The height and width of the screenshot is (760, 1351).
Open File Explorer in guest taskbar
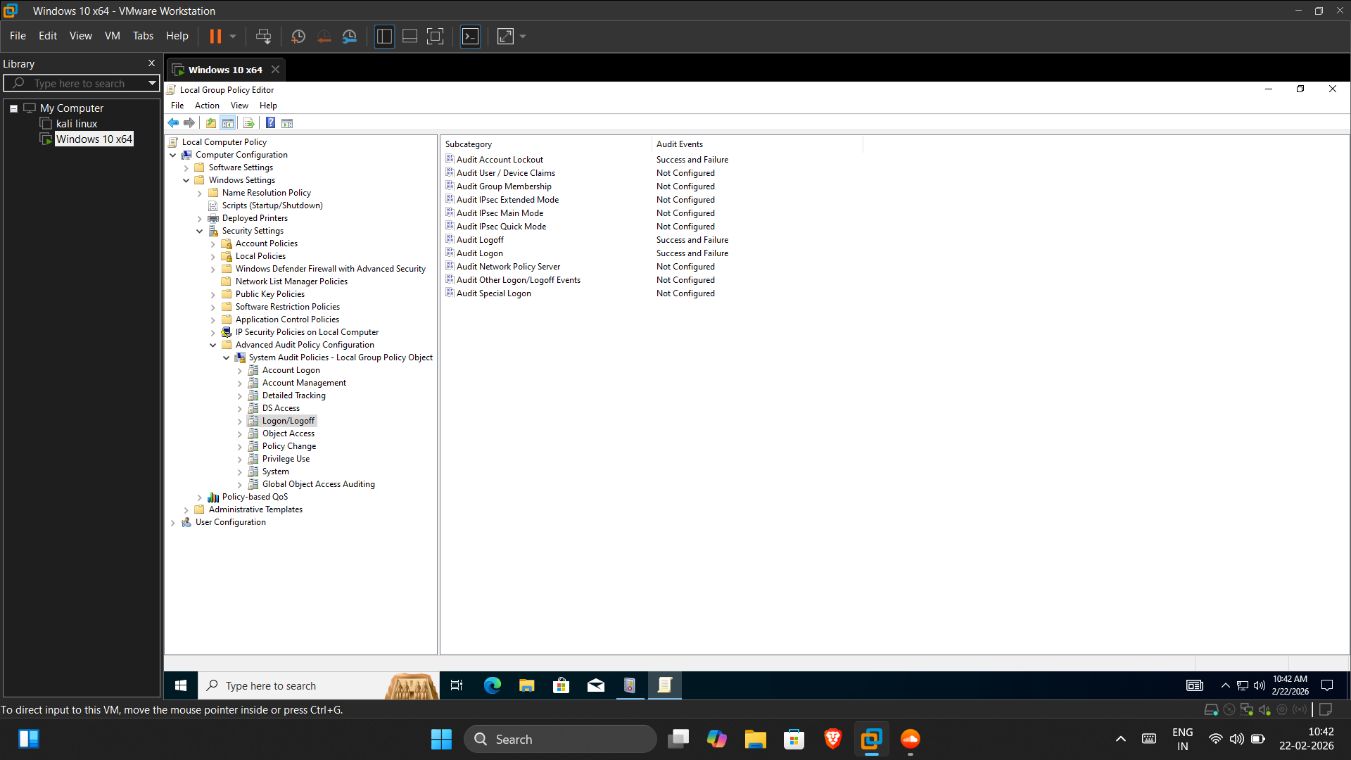(526, 685)
